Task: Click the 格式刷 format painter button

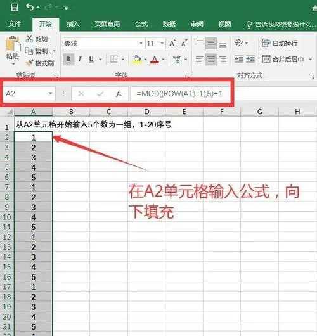Action: coord(41,63)
